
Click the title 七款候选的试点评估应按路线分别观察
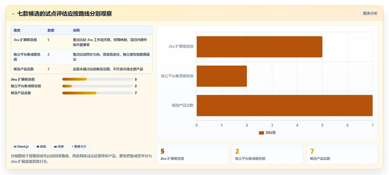click(x=65, y=14)
